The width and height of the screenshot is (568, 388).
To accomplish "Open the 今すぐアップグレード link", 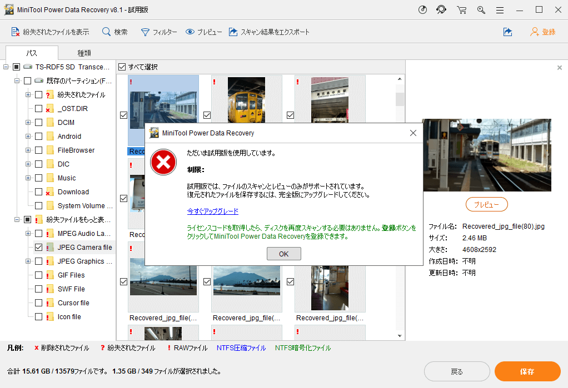I will point(211,211).
